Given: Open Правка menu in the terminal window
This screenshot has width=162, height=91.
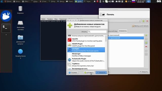Looking at the screenshot, I should click(x=50, y=19).
